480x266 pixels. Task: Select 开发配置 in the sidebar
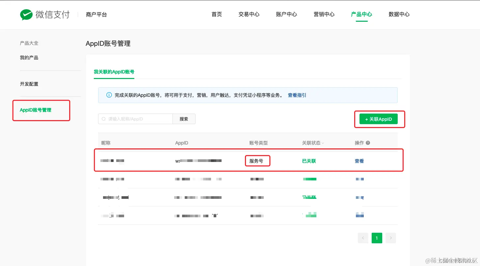(x=29, y=84)
